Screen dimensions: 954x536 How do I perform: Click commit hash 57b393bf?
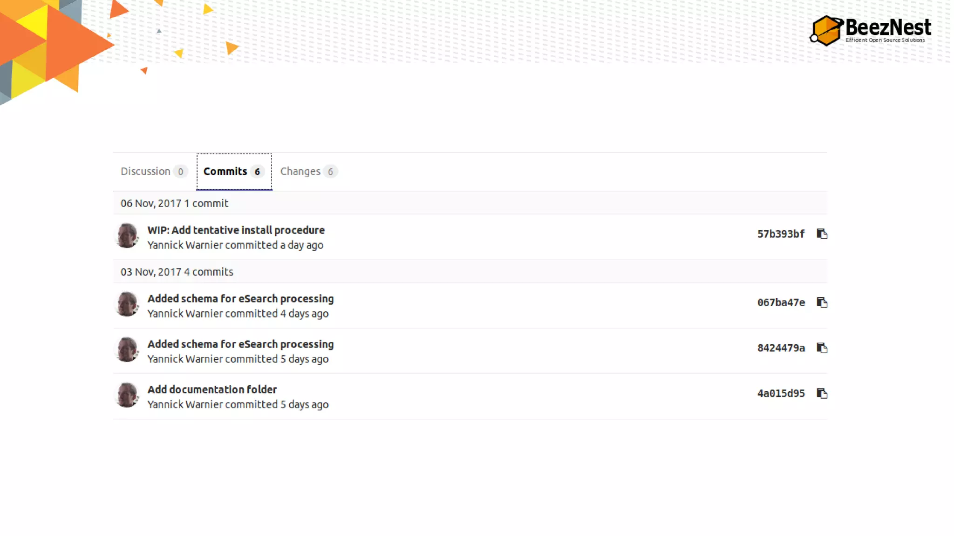(x=781, y=234)
